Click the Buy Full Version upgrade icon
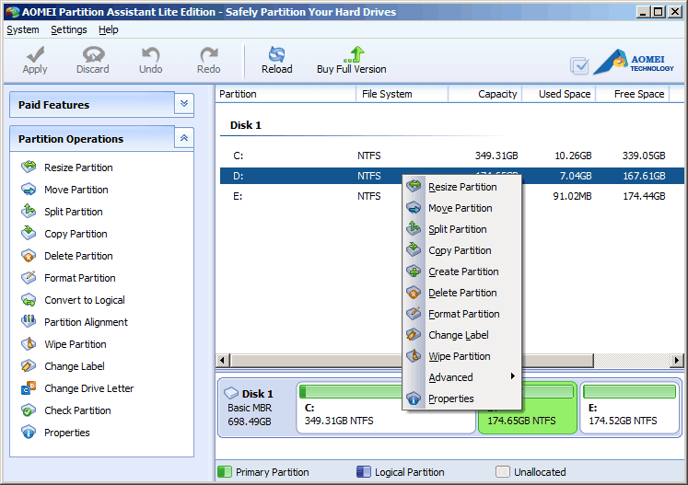 354,54
